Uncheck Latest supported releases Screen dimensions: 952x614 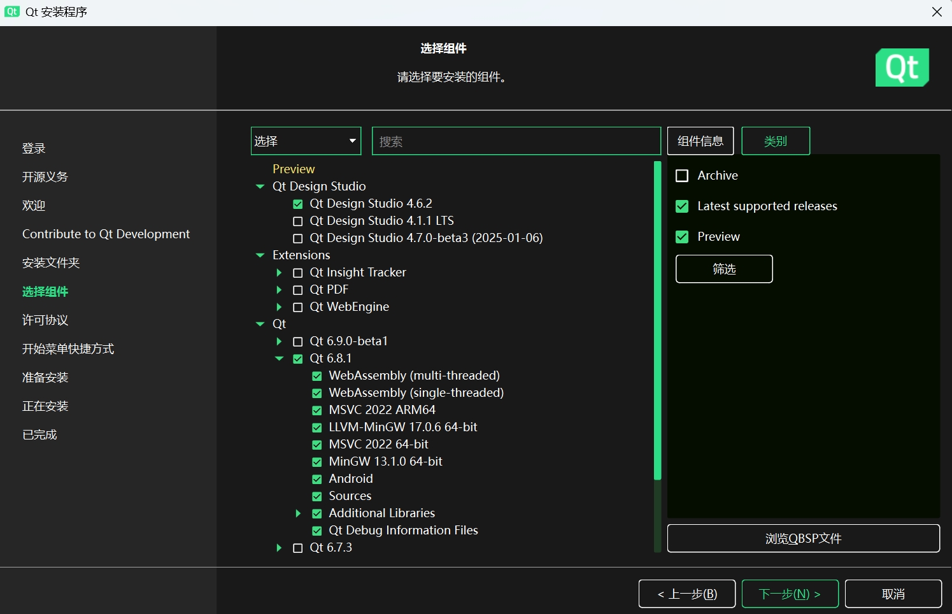(682, 206)
